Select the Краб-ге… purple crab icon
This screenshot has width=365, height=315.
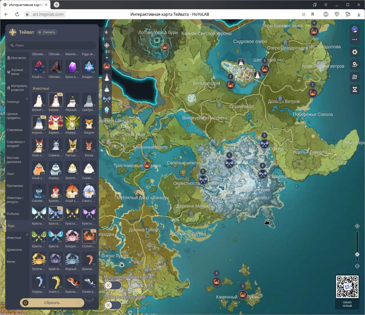pyautogui.click(x=56, y=259)
